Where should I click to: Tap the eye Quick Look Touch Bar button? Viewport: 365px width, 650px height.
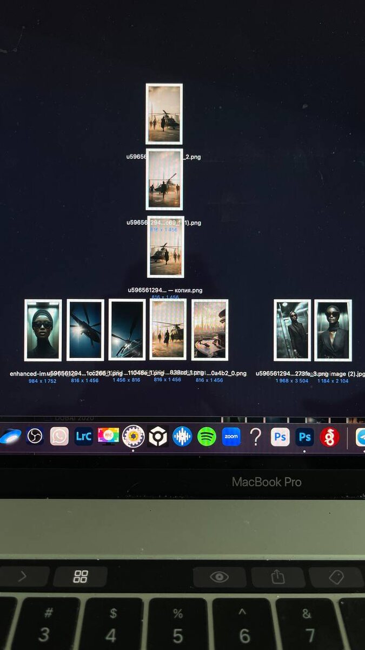point(219,577)
